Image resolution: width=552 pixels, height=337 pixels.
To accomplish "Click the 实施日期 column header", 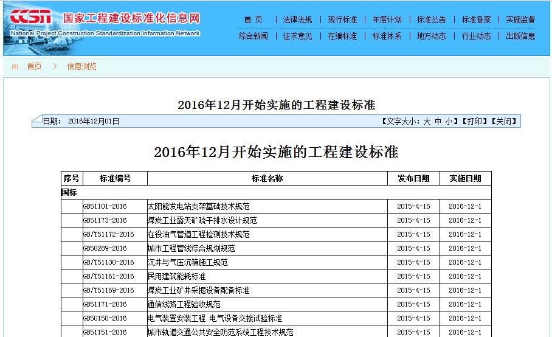I will pos(466,178).
